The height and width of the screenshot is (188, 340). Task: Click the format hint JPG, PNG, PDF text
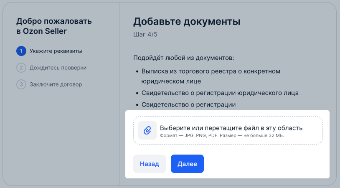coord(222,135)
